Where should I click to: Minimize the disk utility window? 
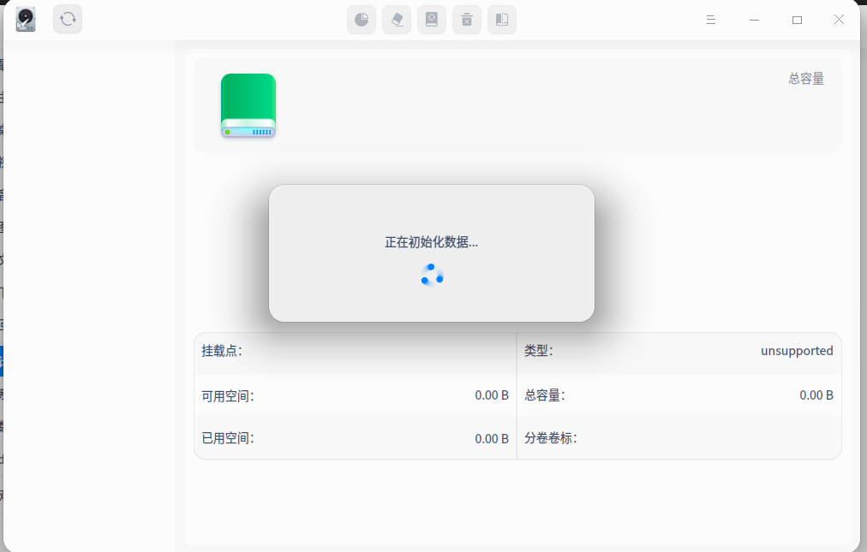[x=754, y=20]
